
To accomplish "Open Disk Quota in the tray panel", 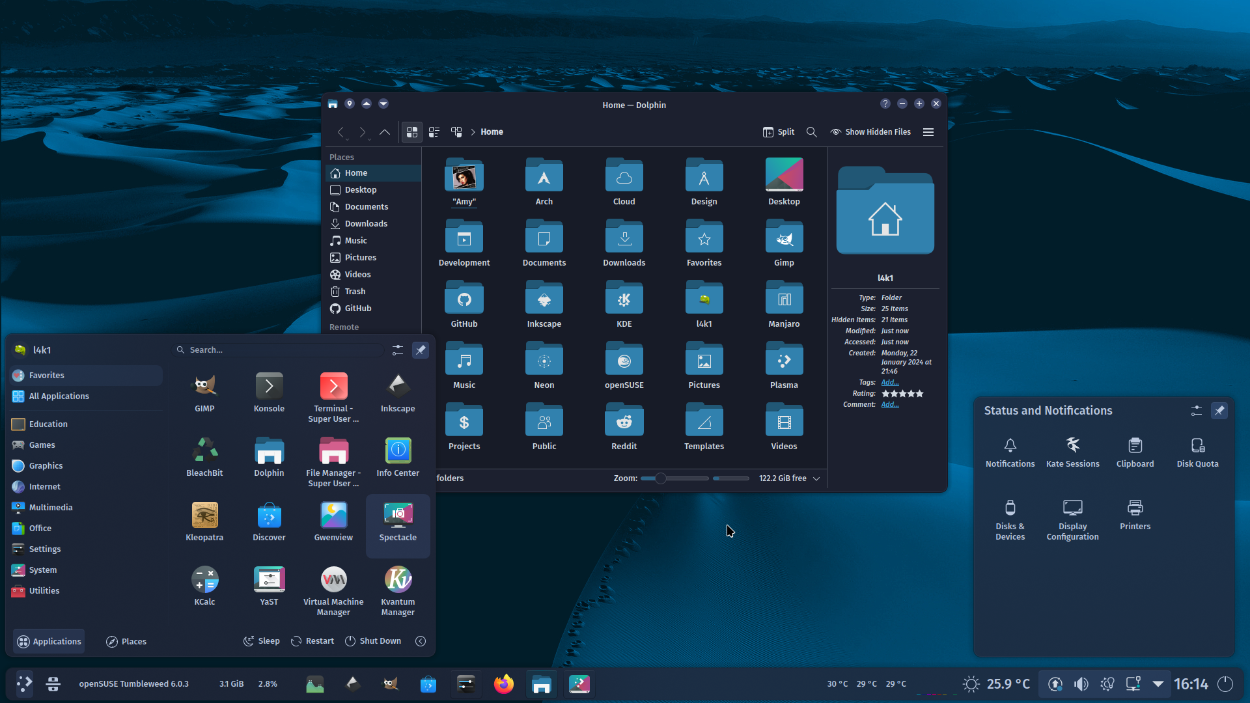I will pyautogui.click(x=1197, y=453).
